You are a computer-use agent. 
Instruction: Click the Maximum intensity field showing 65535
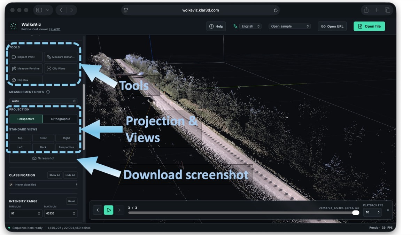[61, 213]
